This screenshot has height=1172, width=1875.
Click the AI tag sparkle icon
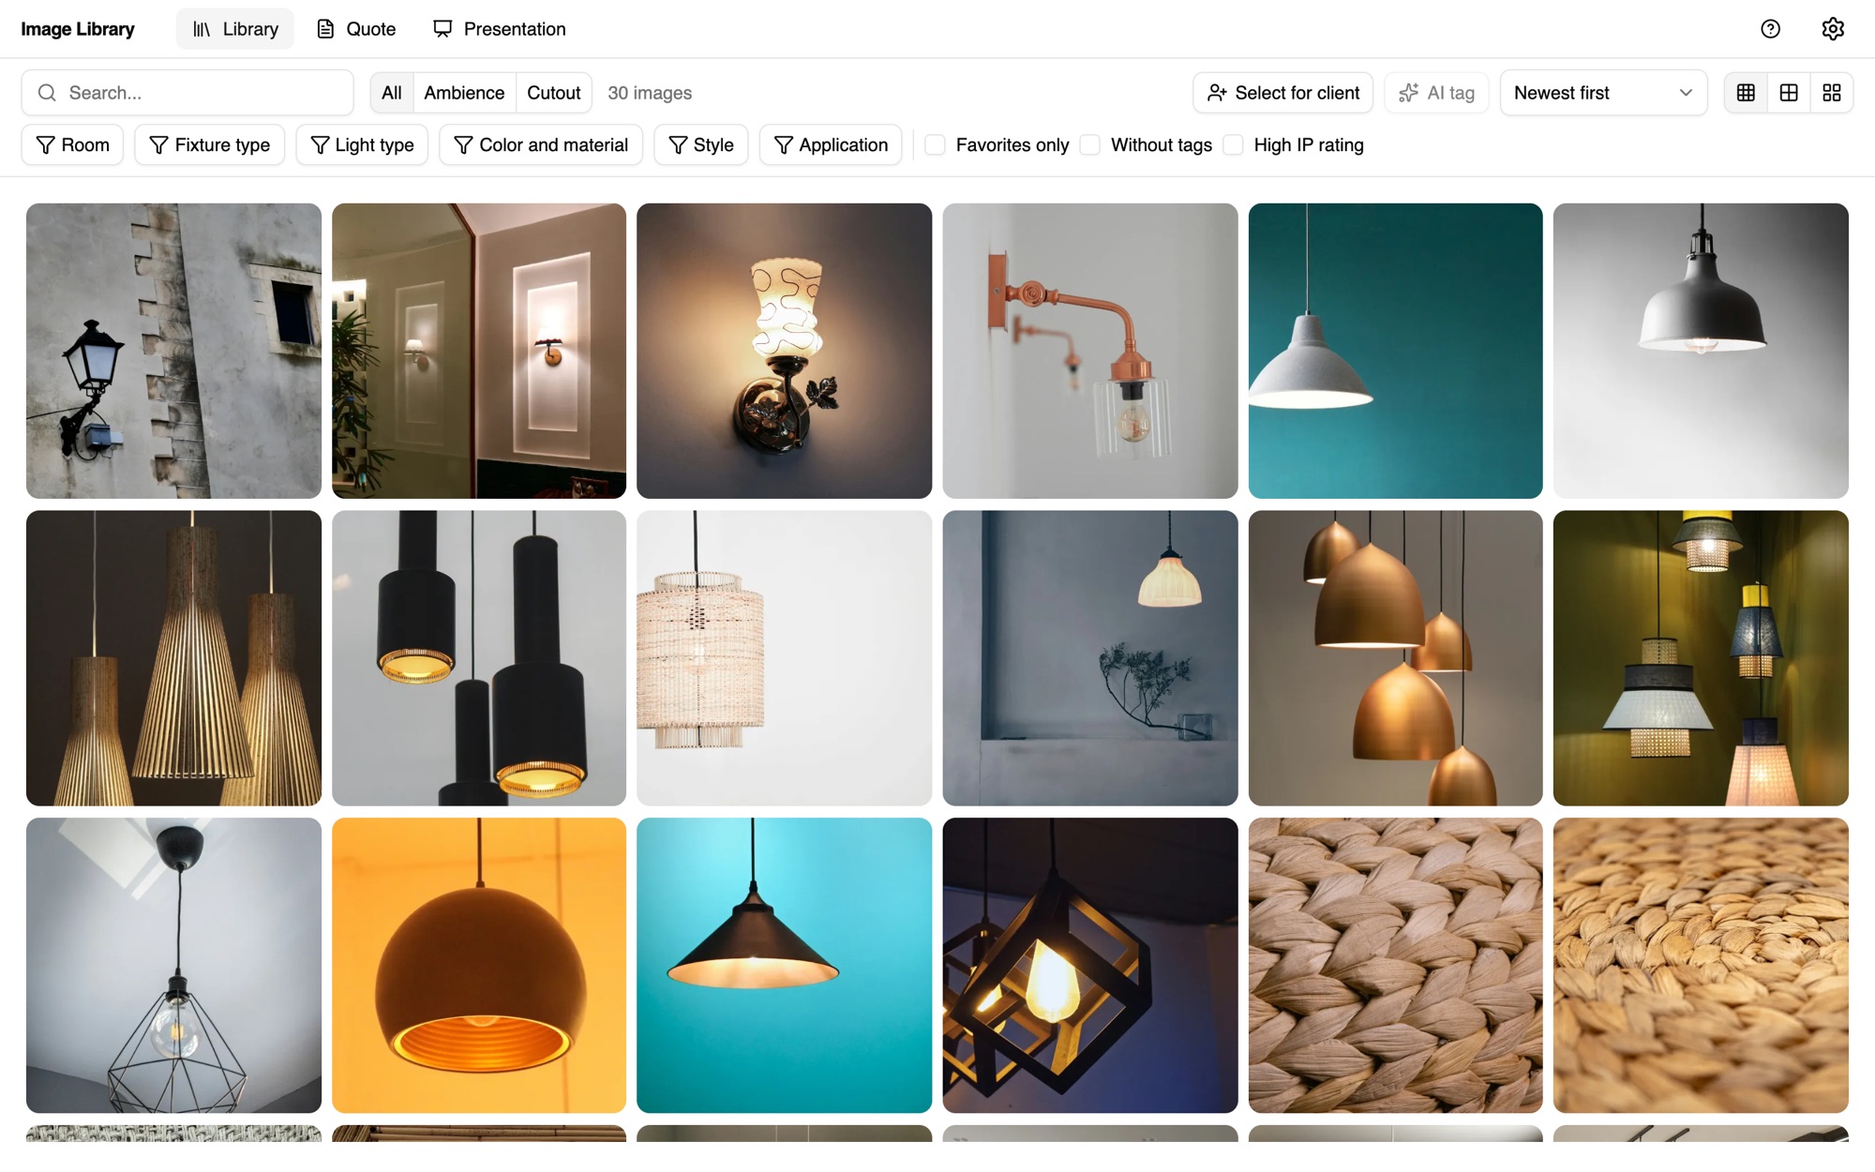click(1408, 93)
